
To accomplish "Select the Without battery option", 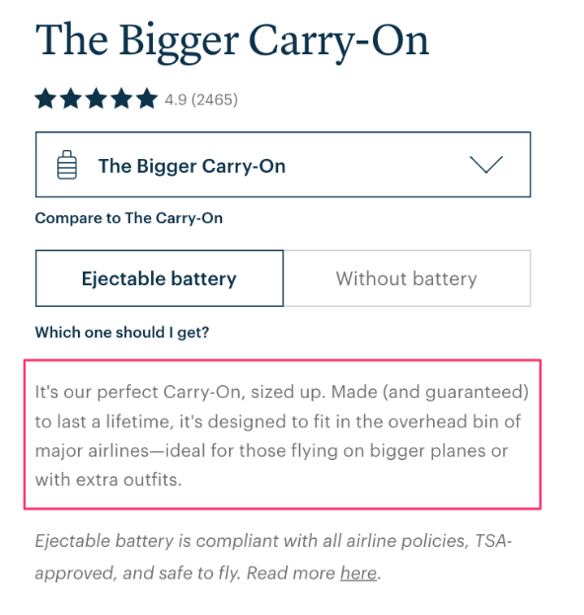I will tap(407, 278).
